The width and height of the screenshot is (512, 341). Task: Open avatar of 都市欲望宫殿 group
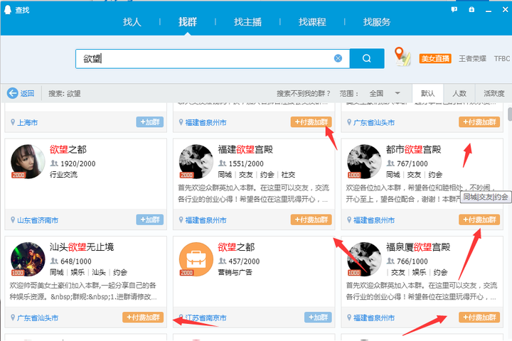pyautogui.click(x=364, y=161)
